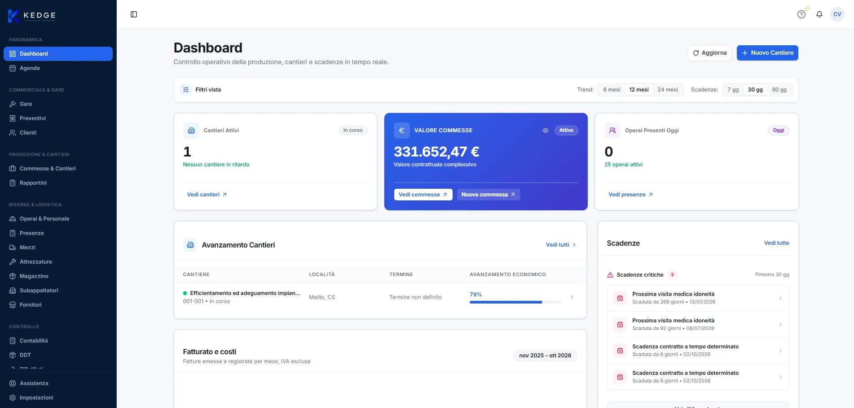This screenshot has height=408, width=854.
Task: Open Magazzino in the sidebar
Action: tap(58, 276)
